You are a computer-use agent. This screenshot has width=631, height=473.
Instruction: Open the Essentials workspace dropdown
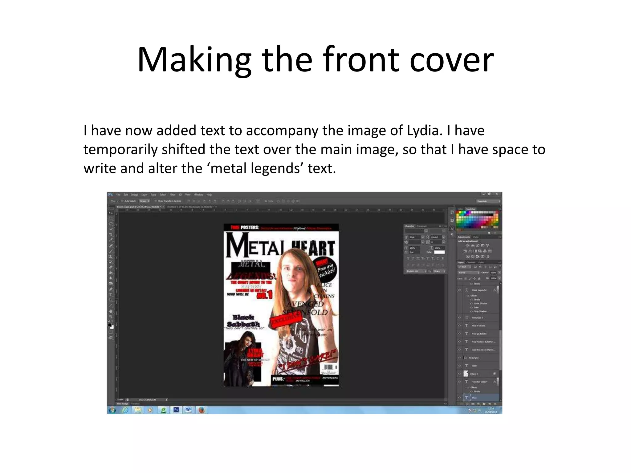click(489, 201)
